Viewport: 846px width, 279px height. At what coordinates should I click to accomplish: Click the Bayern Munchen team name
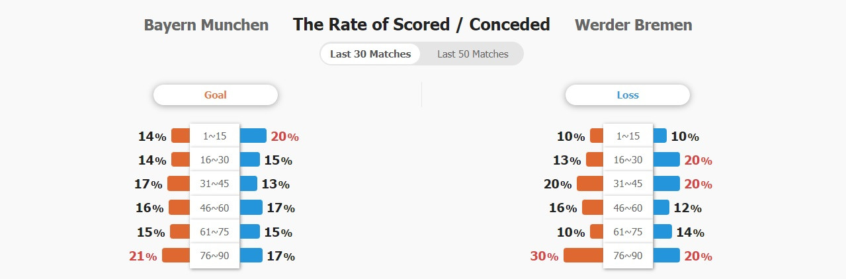206,25
